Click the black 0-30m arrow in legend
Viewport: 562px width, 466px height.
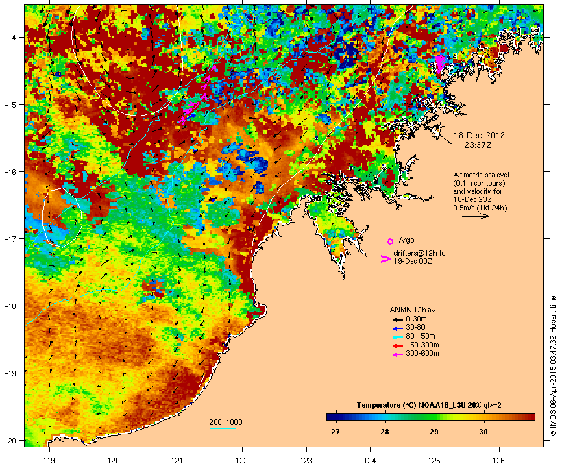398,319
